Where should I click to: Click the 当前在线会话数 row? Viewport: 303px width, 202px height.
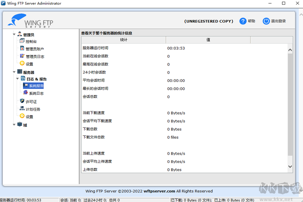(184, 56)
